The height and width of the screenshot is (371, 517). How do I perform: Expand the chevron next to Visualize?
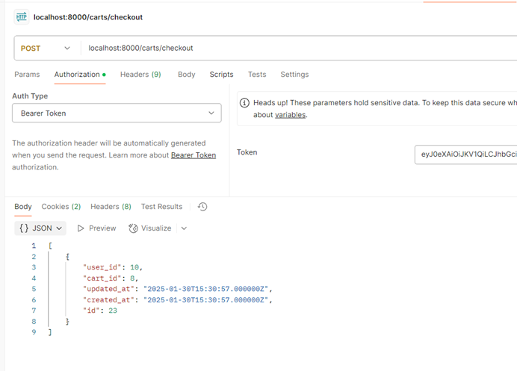tap(184, 228)
